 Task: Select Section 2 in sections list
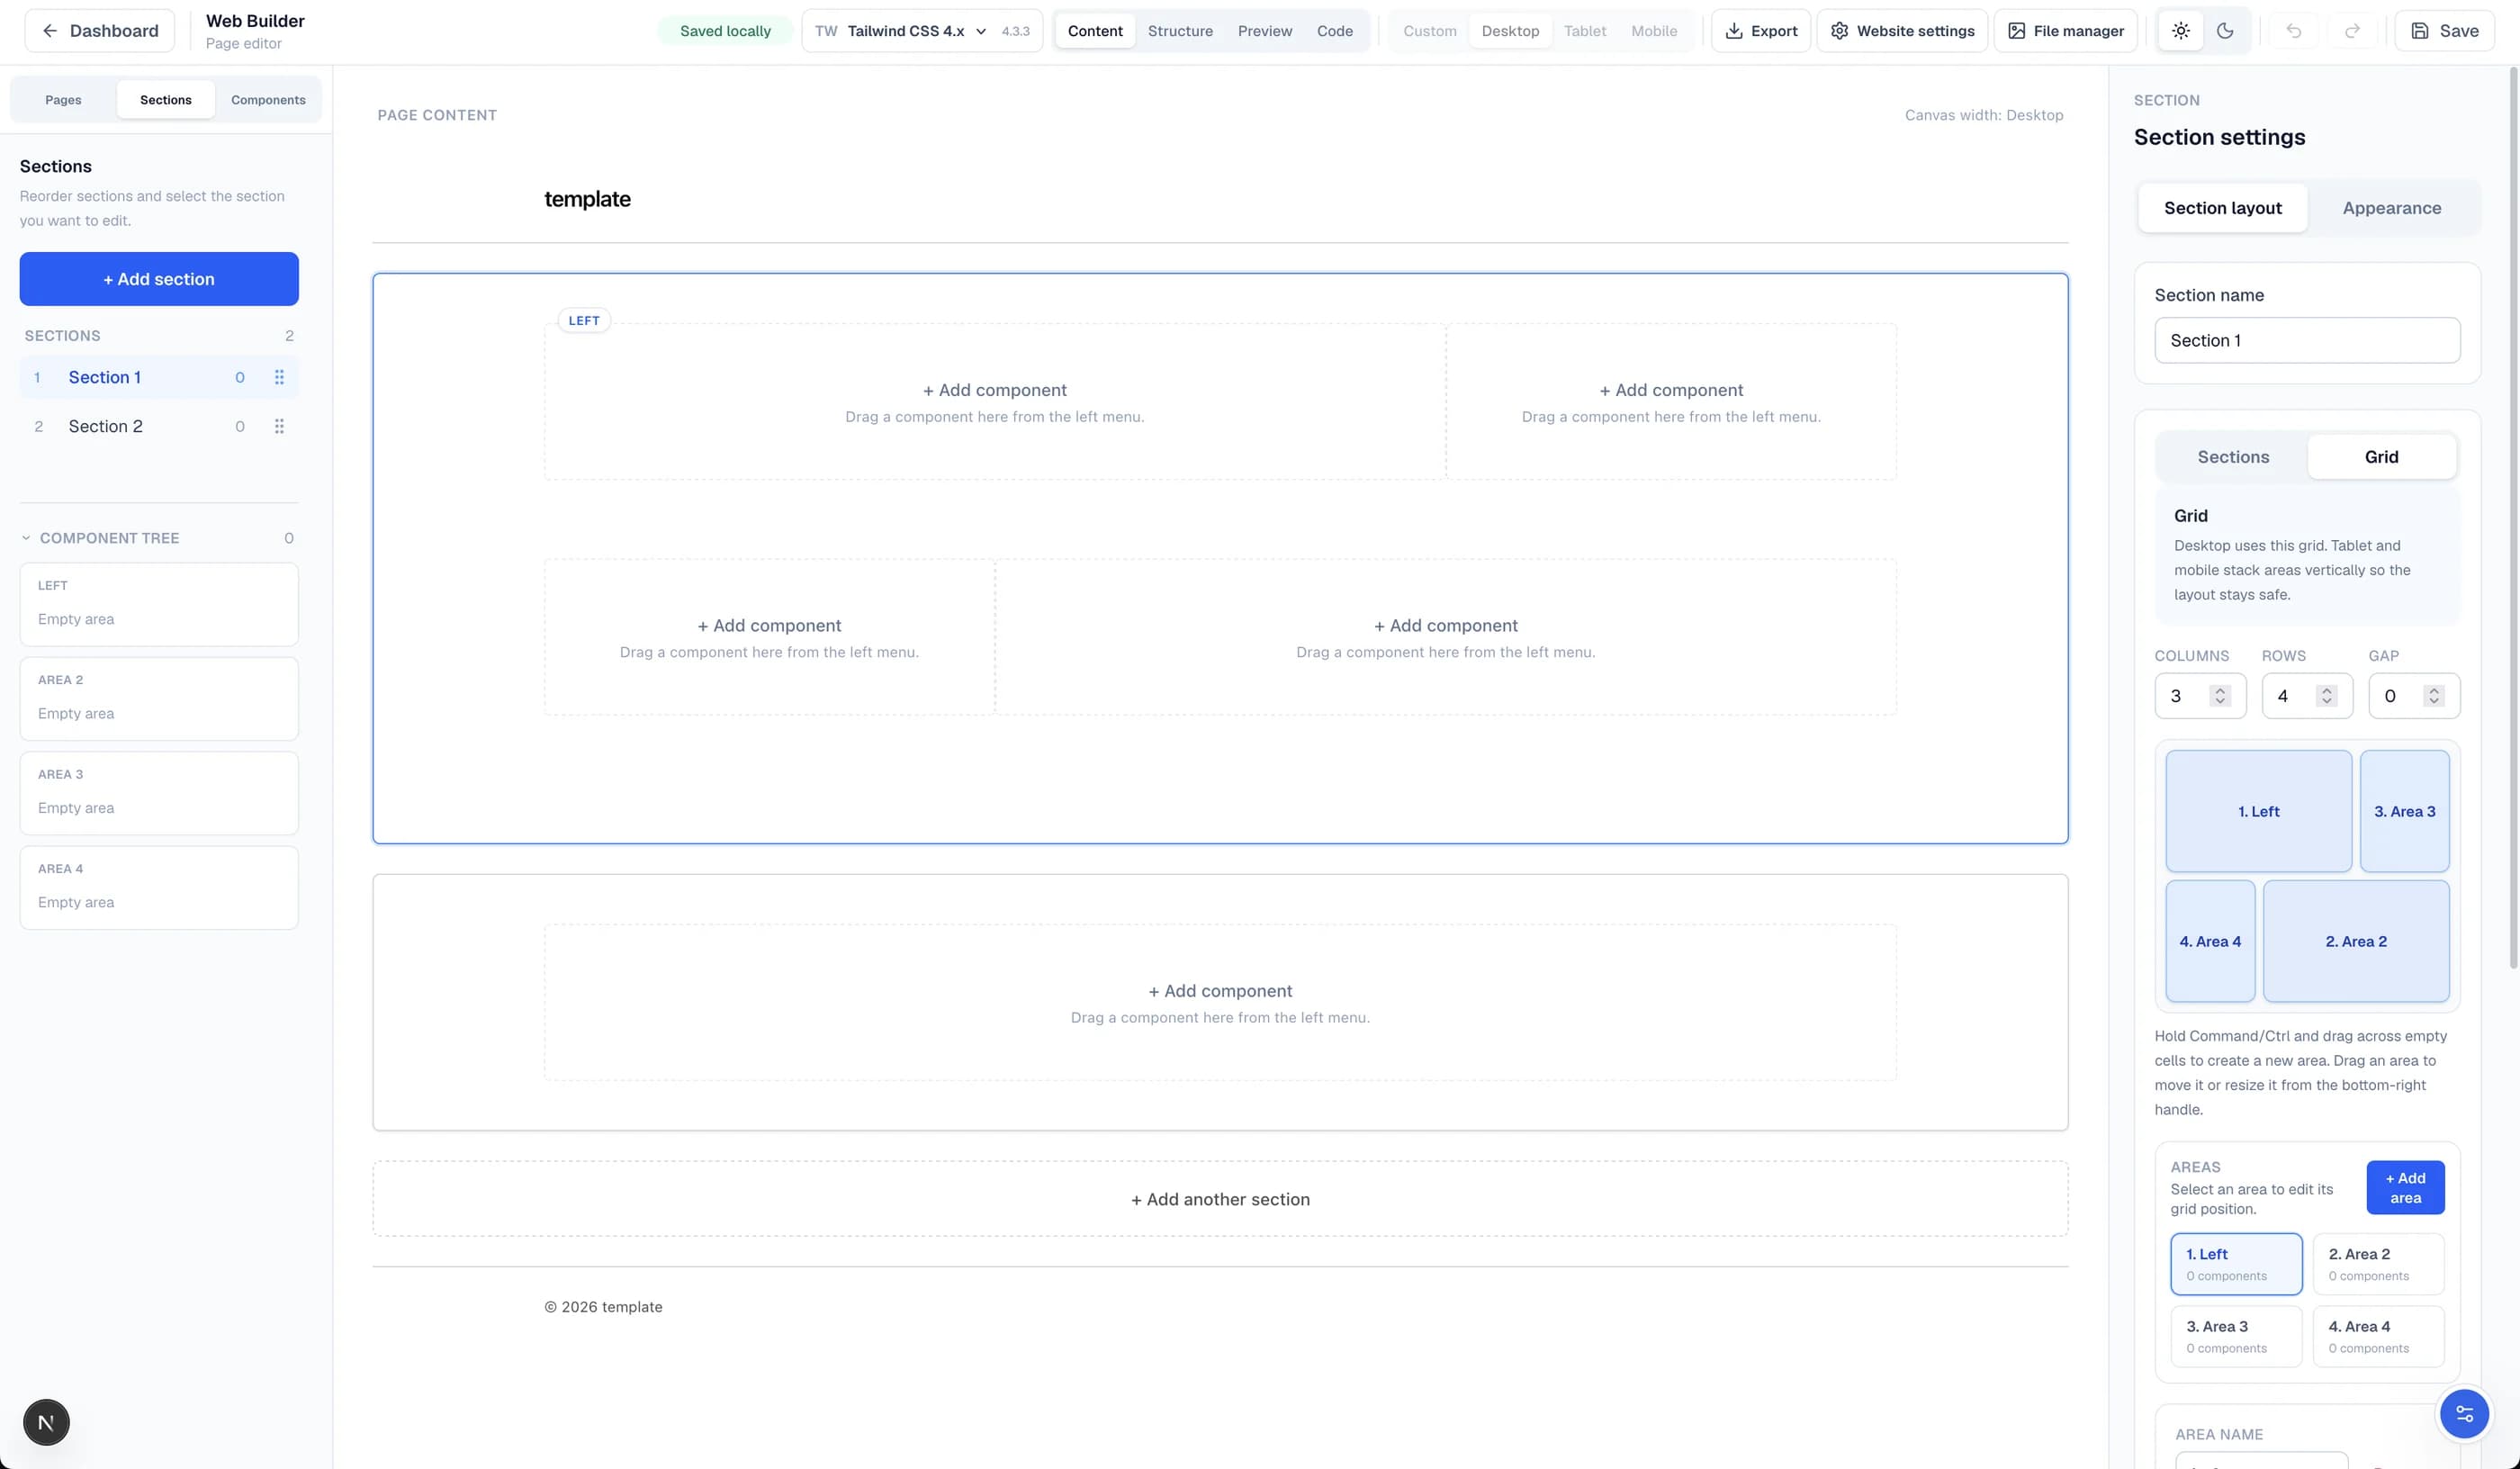pos(159,426)
